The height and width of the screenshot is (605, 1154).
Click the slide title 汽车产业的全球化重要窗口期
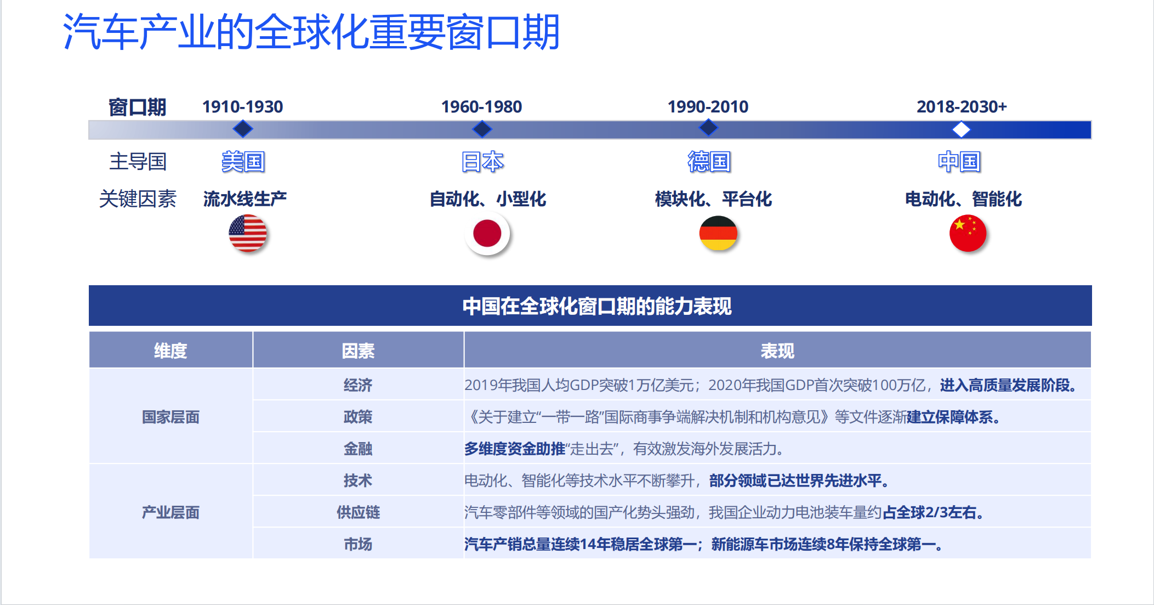pyautogui.click(x=311, y=32)
